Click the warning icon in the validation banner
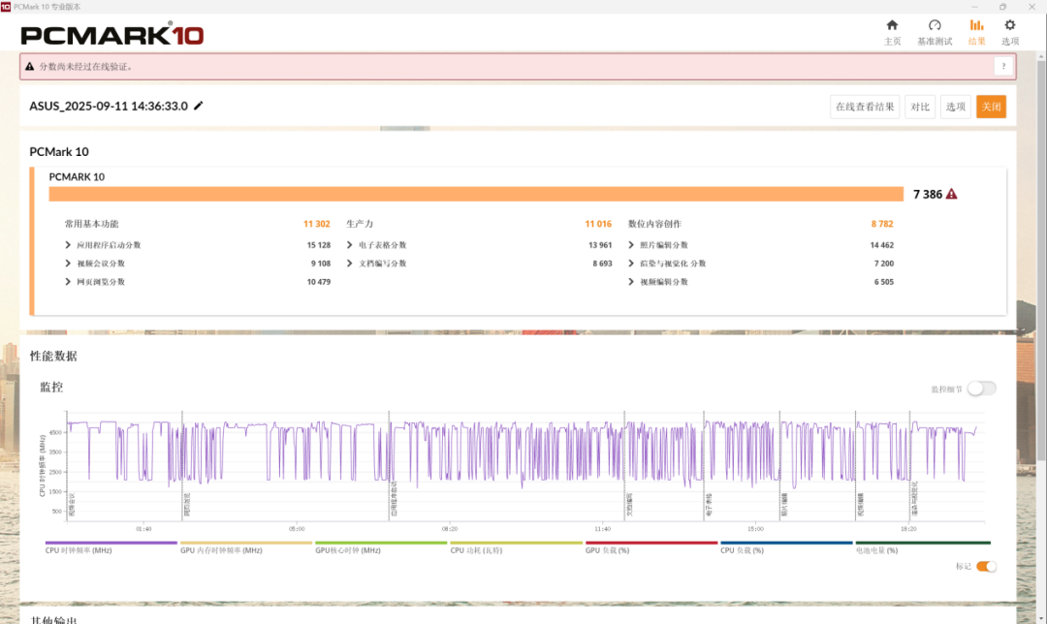The height and width of the screenshot is (624, 1047). pyautogui.click(x=29, y=67)
